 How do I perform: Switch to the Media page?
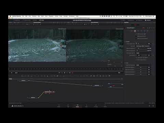pyautogui.click(x=59, y=106)
